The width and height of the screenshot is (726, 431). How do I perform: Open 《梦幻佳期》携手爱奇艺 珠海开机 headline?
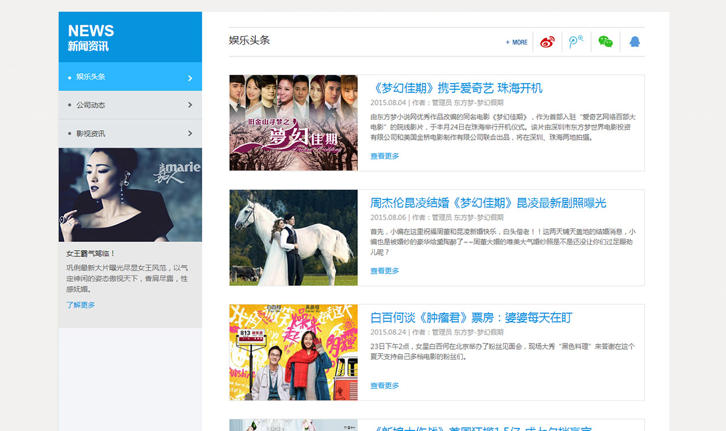(456, 88)
